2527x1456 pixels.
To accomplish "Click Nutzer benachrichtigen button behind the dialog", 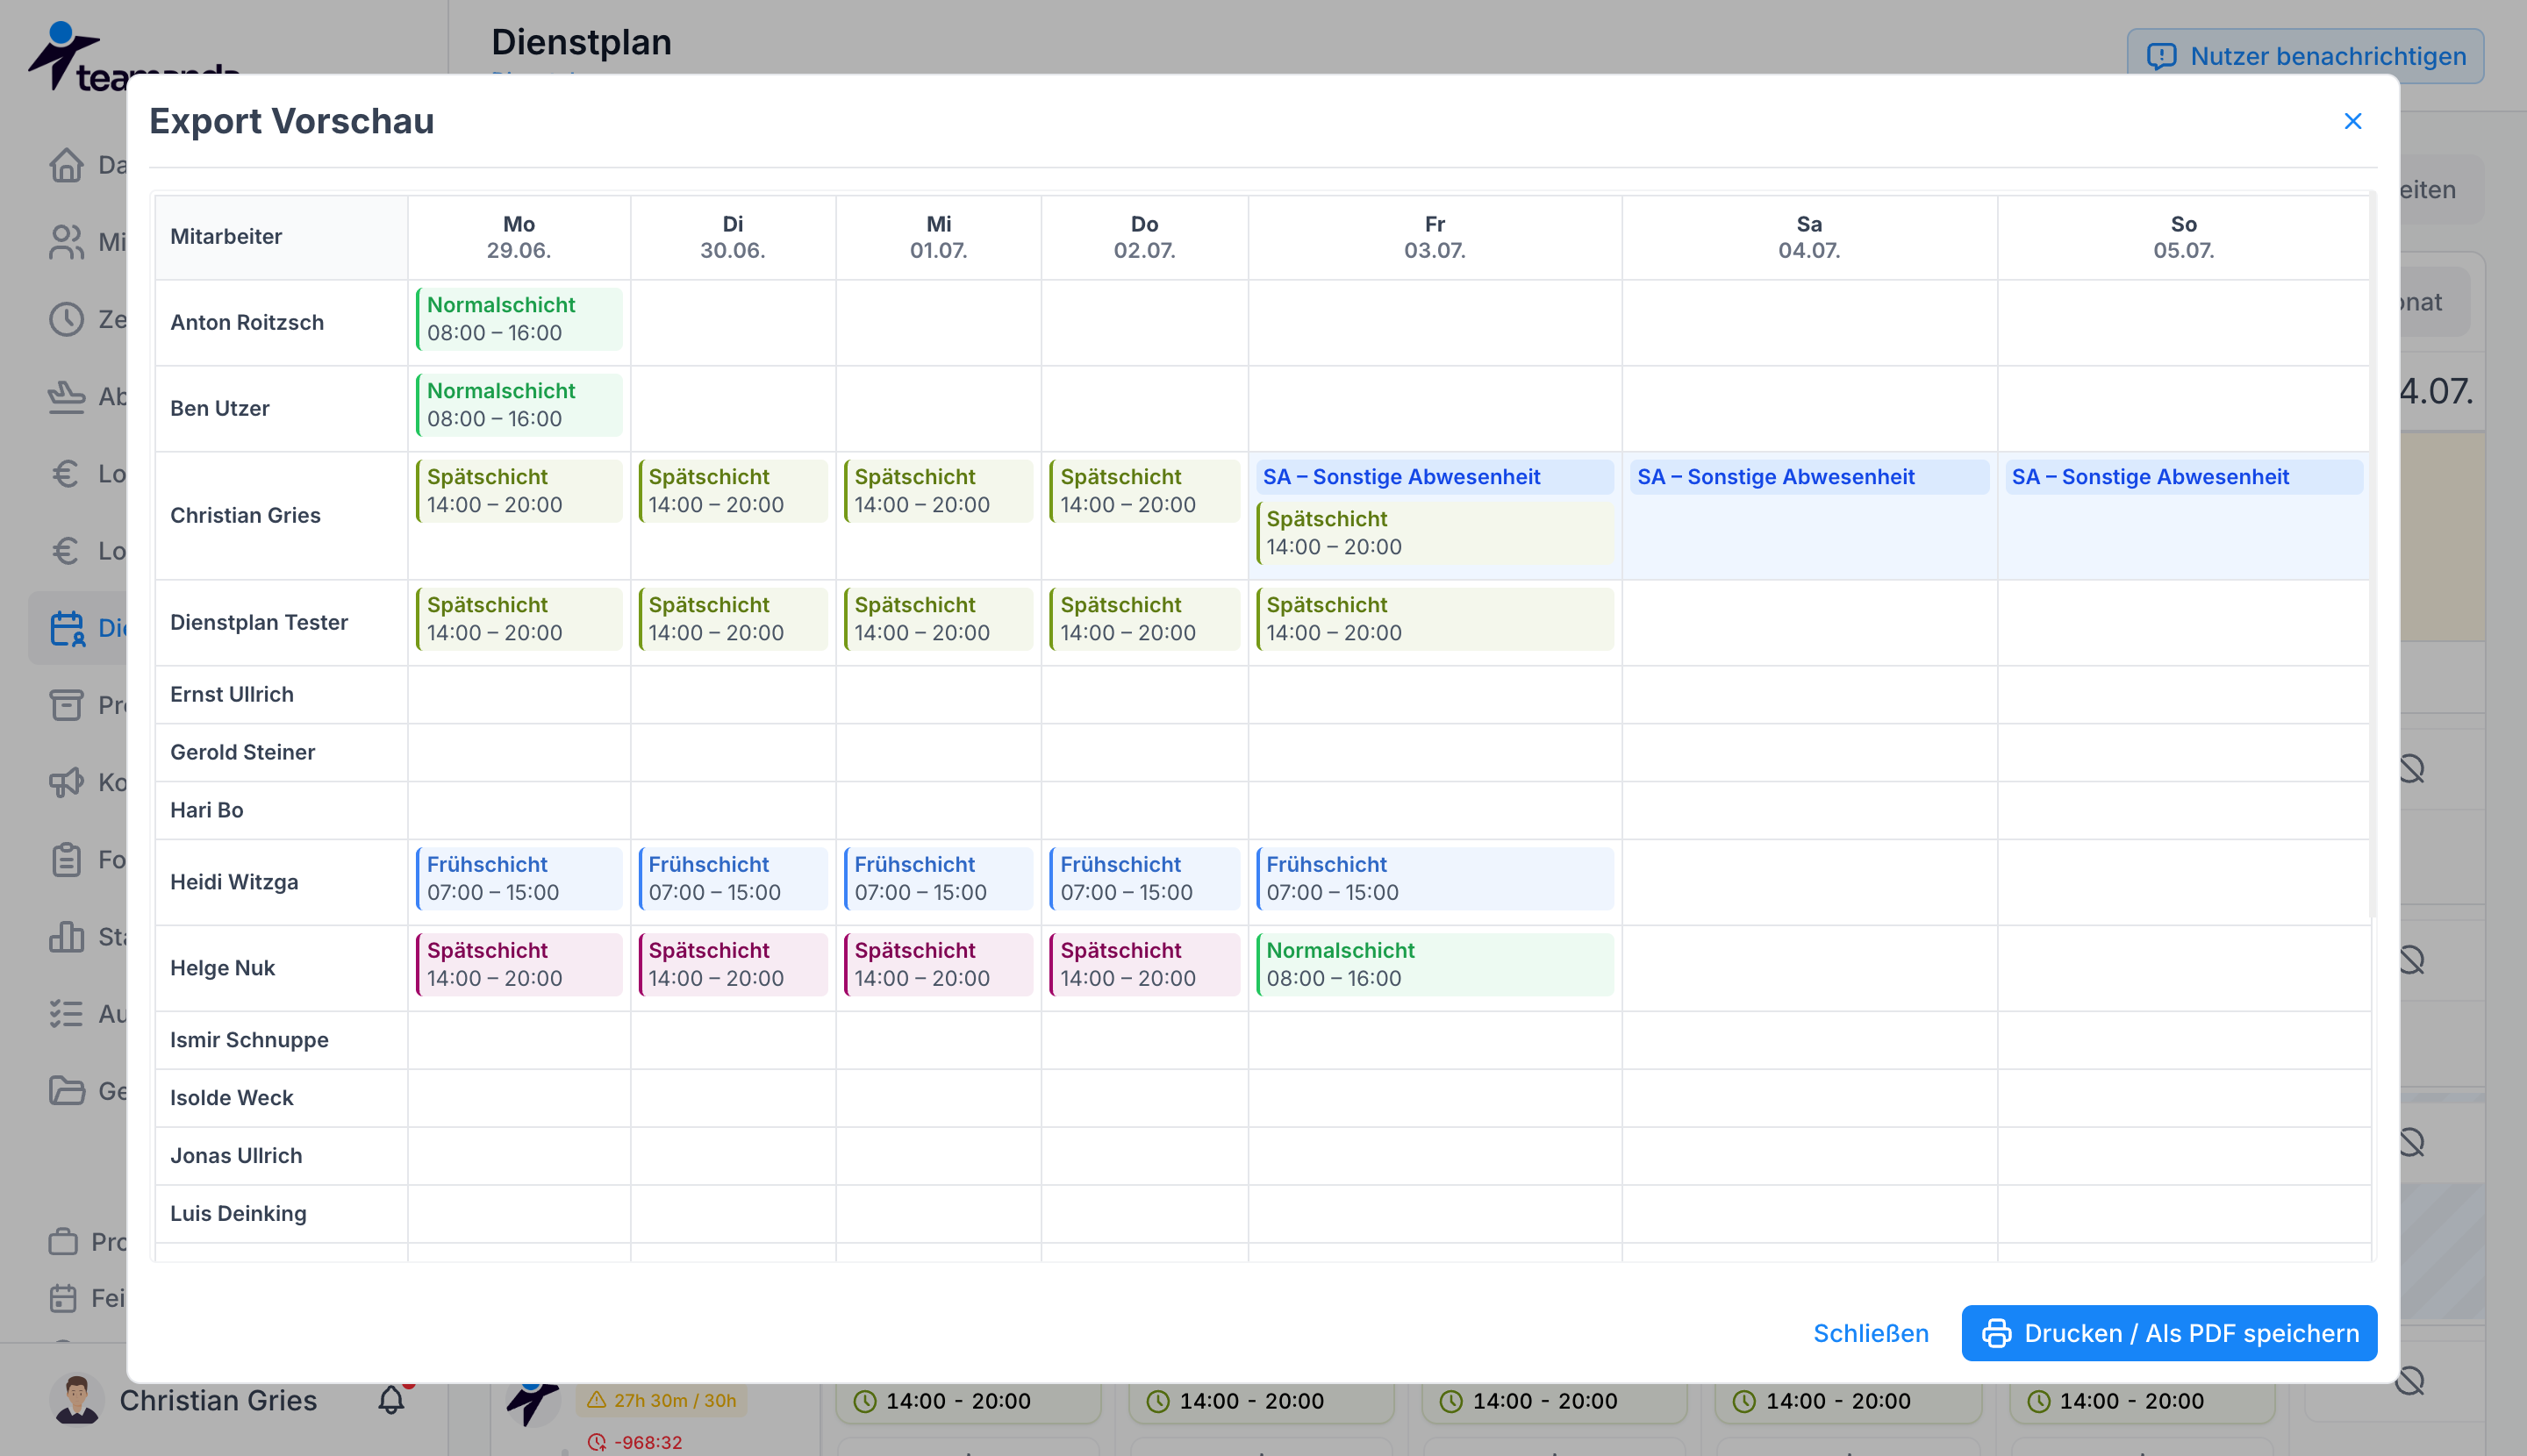I will tap(2305, 56).
